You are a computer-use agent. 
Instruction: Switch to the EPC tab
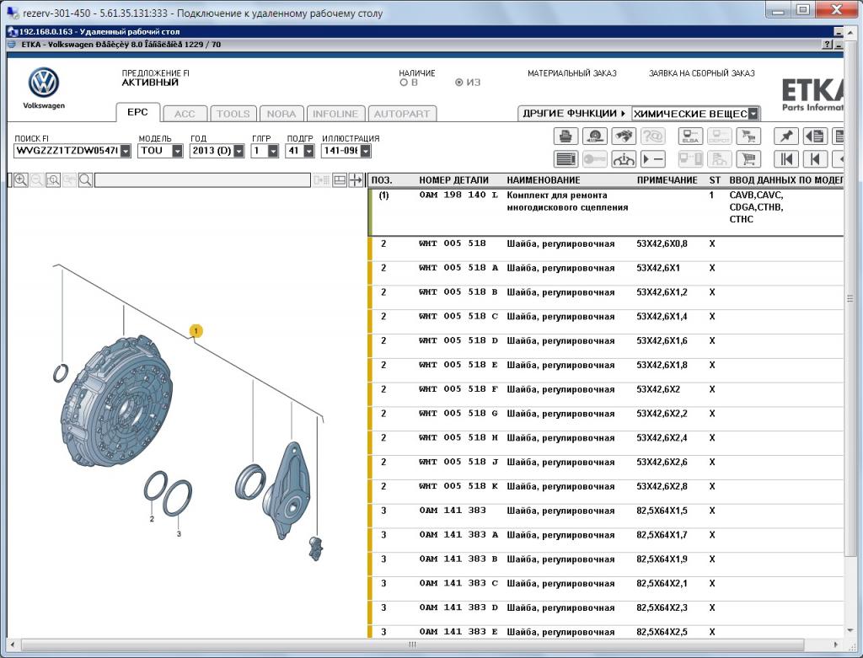click(x=137, y=112)
